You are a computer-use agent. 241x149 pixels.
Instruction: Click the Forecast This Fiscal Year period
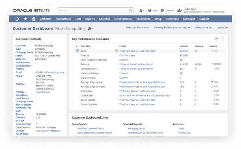click(127, 55)
